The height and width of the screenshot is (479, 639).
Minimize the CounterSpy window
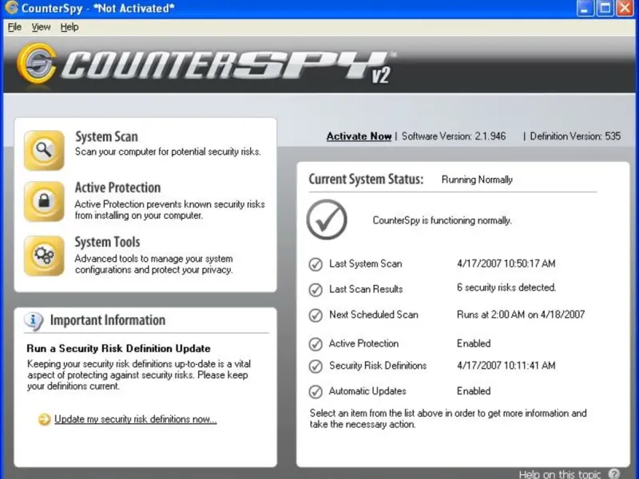[585, 8]
